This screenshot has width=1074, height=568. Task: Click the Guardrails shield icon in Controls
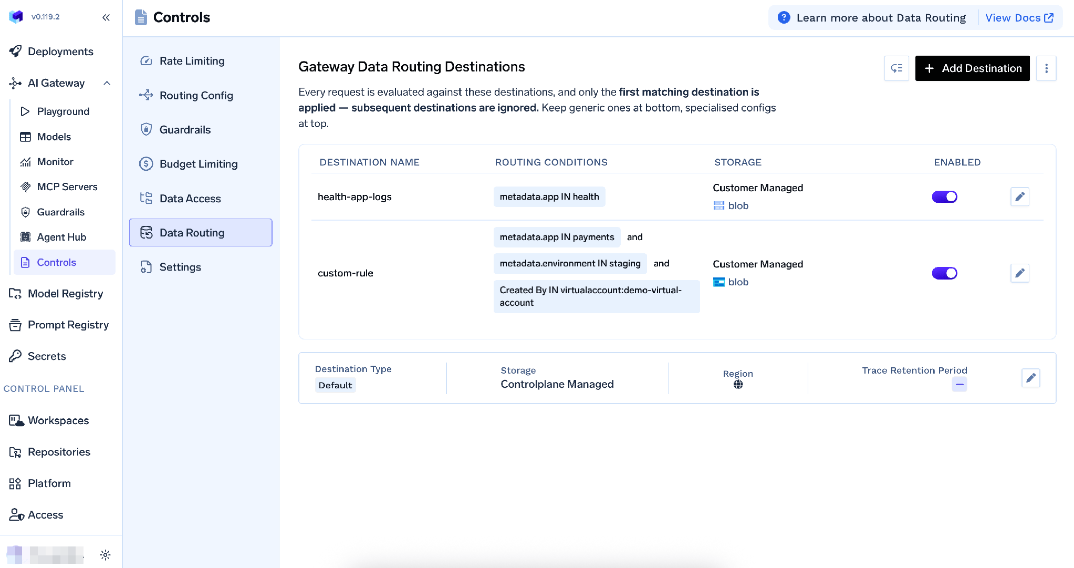(146, 129)
